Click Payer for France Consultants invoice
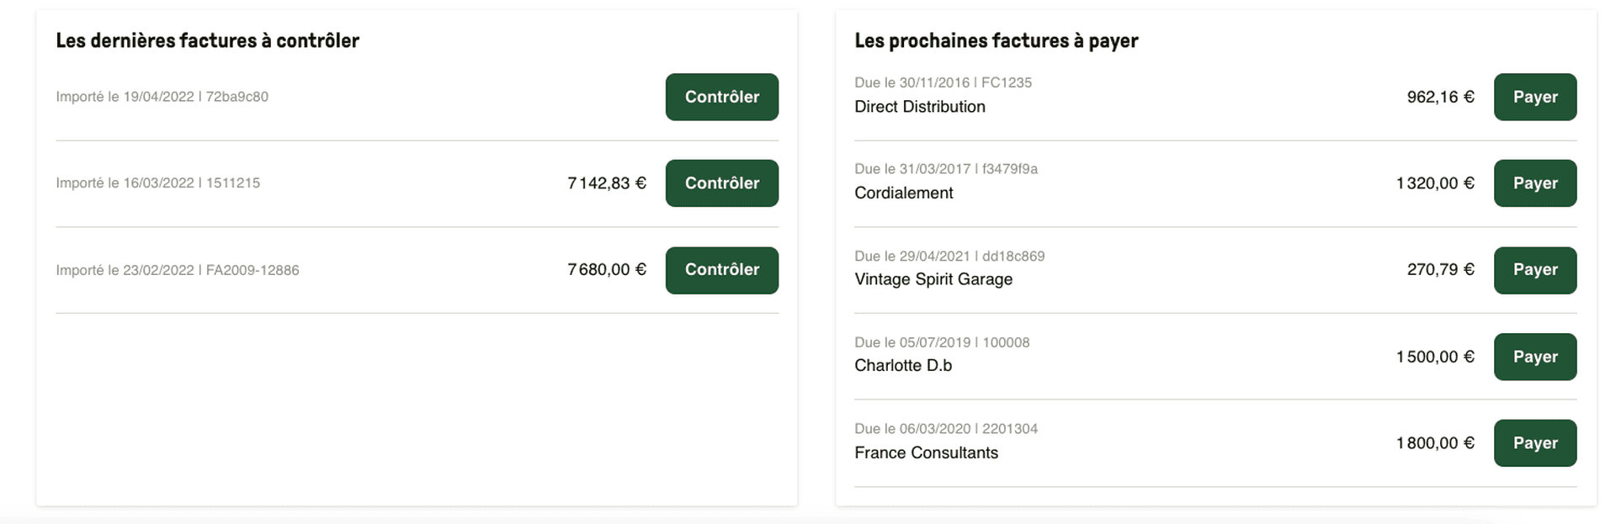 (1534, 442)
